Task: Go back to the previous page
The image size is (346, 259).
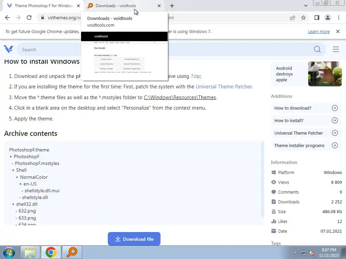Action: 7,18
